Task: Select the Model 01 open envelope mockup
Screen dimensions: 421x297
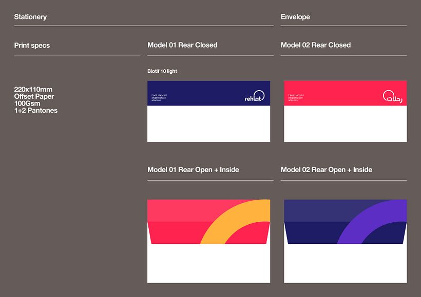Action: click(x=208, y=241)
